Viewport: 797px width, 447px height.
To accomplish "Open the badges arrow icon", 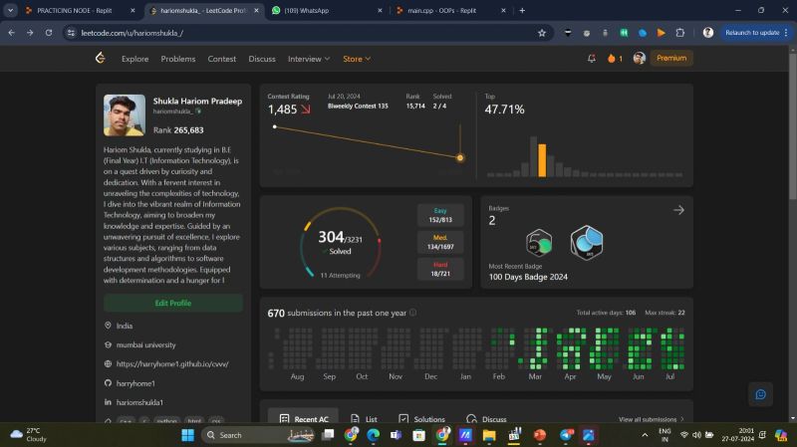I will tap(678, 210).
